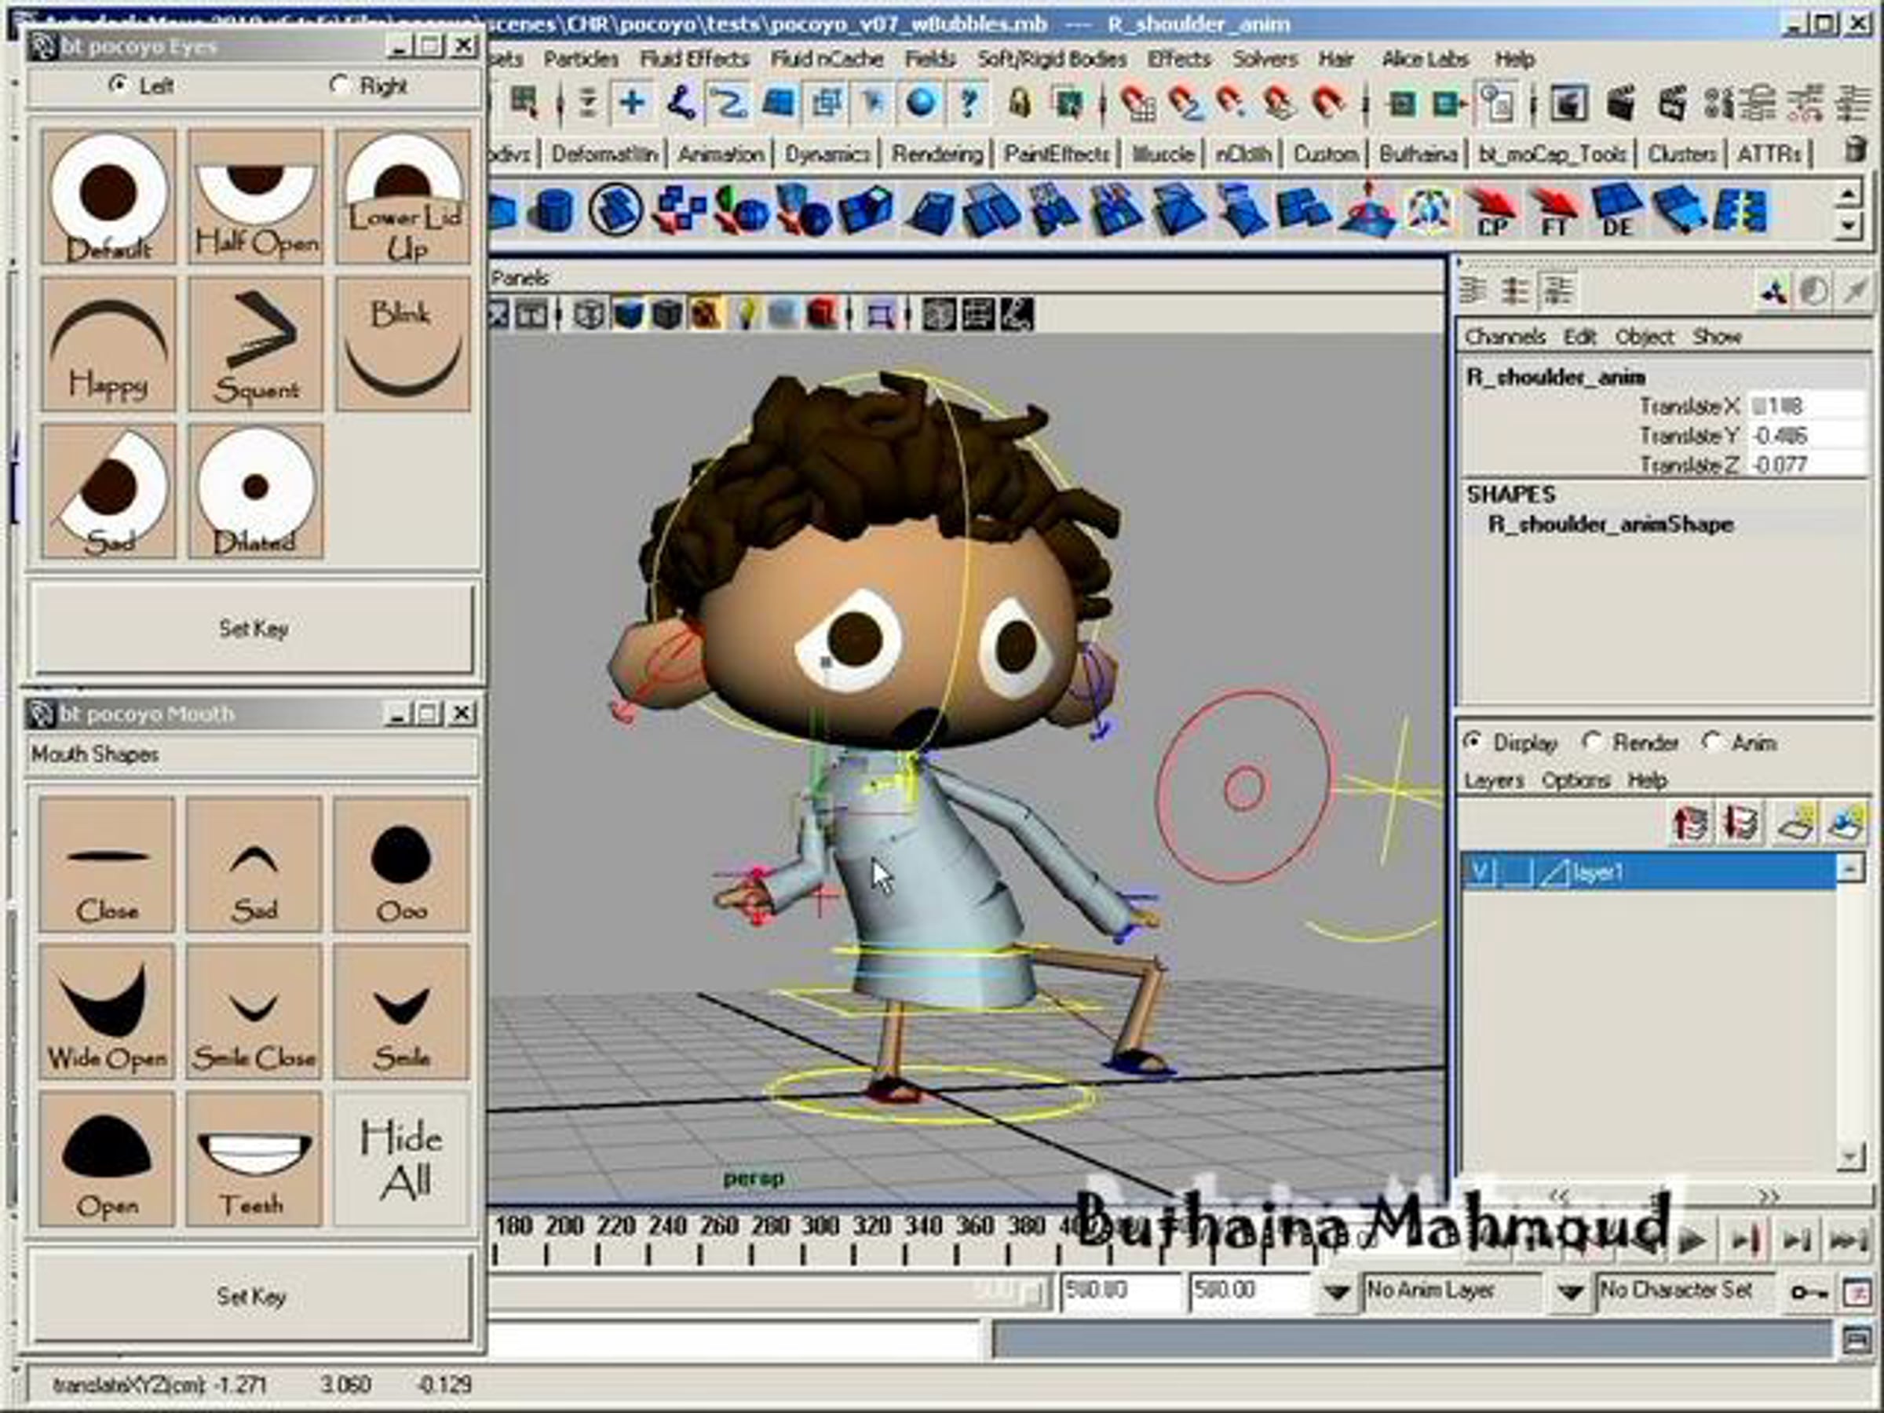1884x1413 pixels.
Task: Open the Layers menu in layer editor
Action: [x=1494, y=780]
